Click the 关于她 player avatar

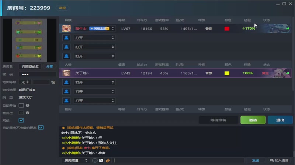66,73
